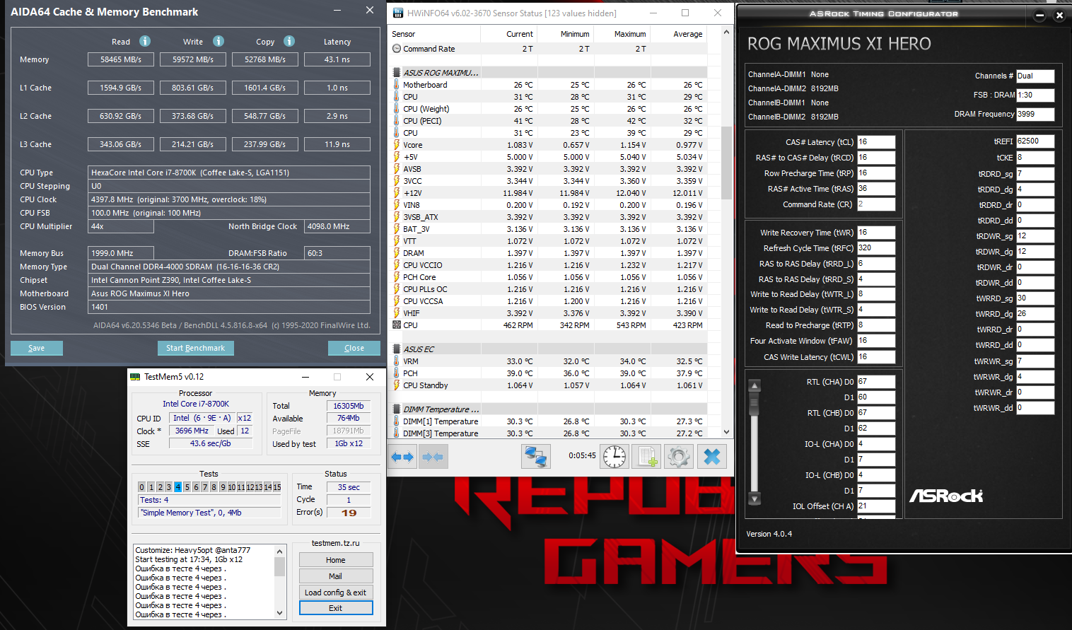
Task: Click the up arrow of ASRock timing scrollbar
Action: [x=755, y=386]
